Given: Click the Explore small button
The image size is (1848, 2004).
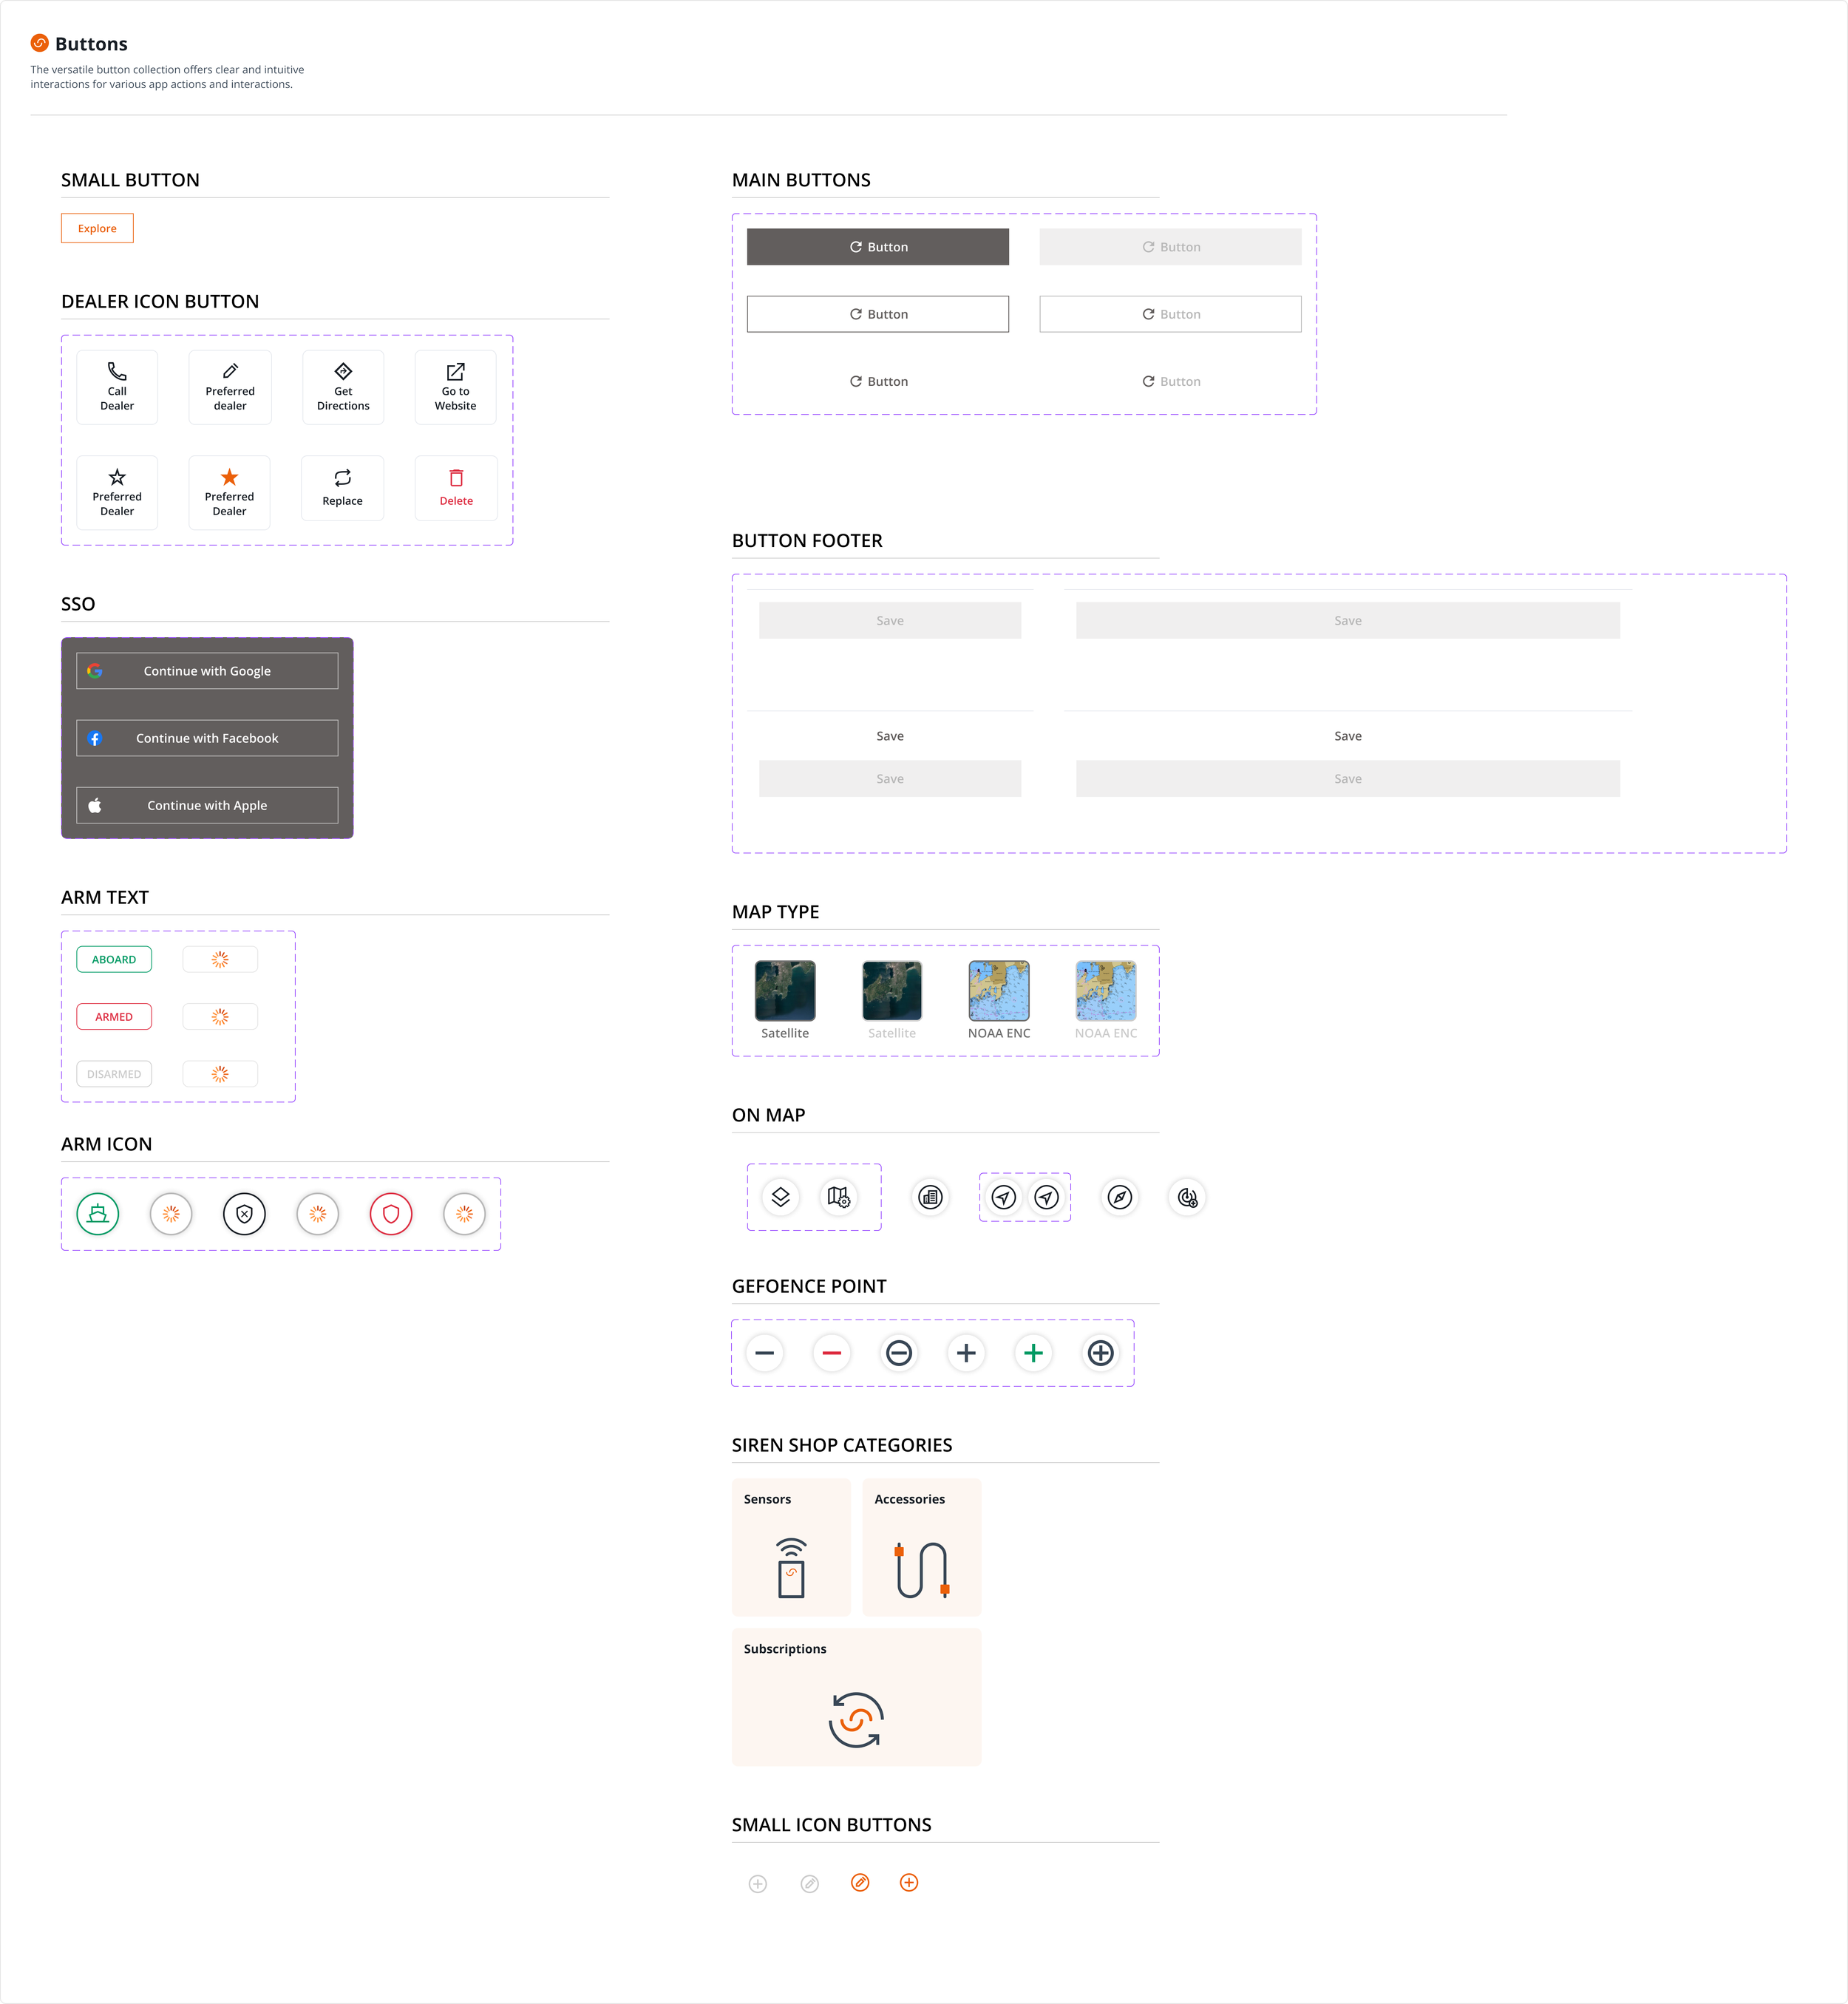Looking at the screenshot, I should click(x=97, y=228).
